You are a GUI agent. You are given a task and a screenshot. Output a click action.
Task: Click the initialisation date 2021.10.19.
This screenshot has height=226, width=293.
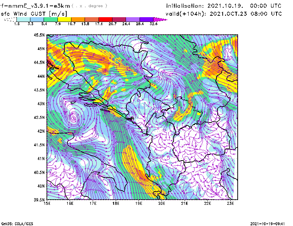[x=225, y=6]
